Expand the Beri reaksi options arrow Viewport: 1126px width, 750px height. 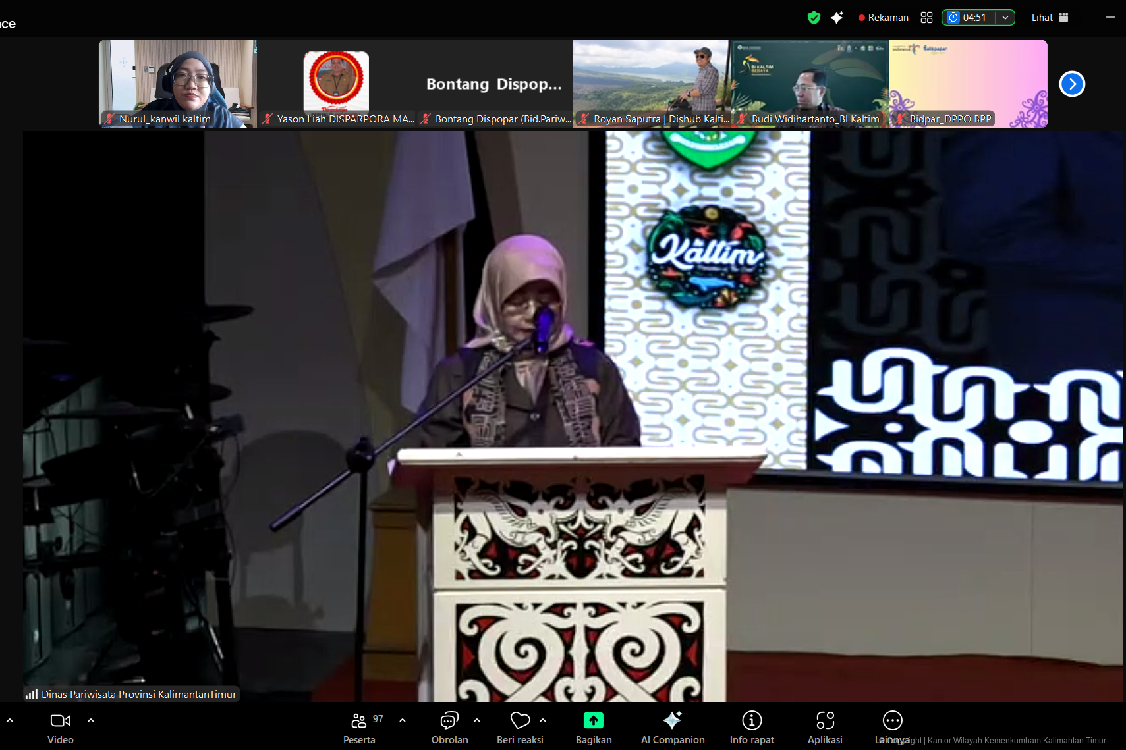pos(543,720)
